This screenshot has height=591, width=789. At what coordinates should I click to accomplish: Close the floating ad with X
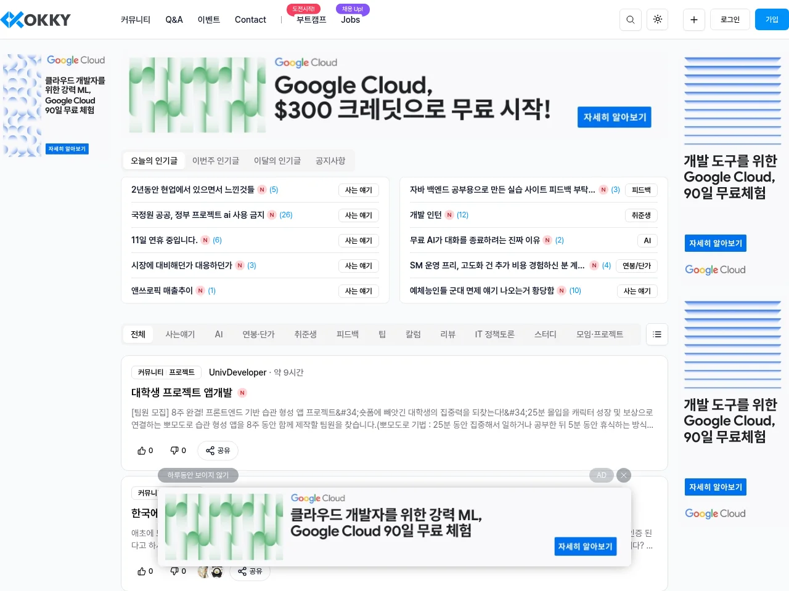[x=624, y=475]
